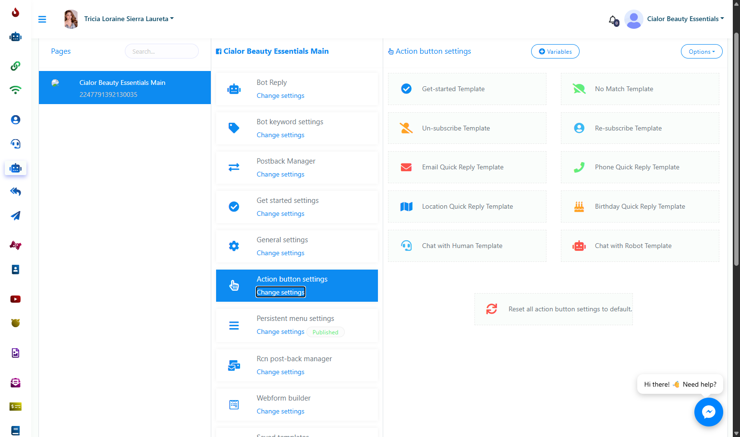This screenshot has width=740, height=437.
Task: Click the Bot keyword settings tag icon
Action: pos(234,128)
